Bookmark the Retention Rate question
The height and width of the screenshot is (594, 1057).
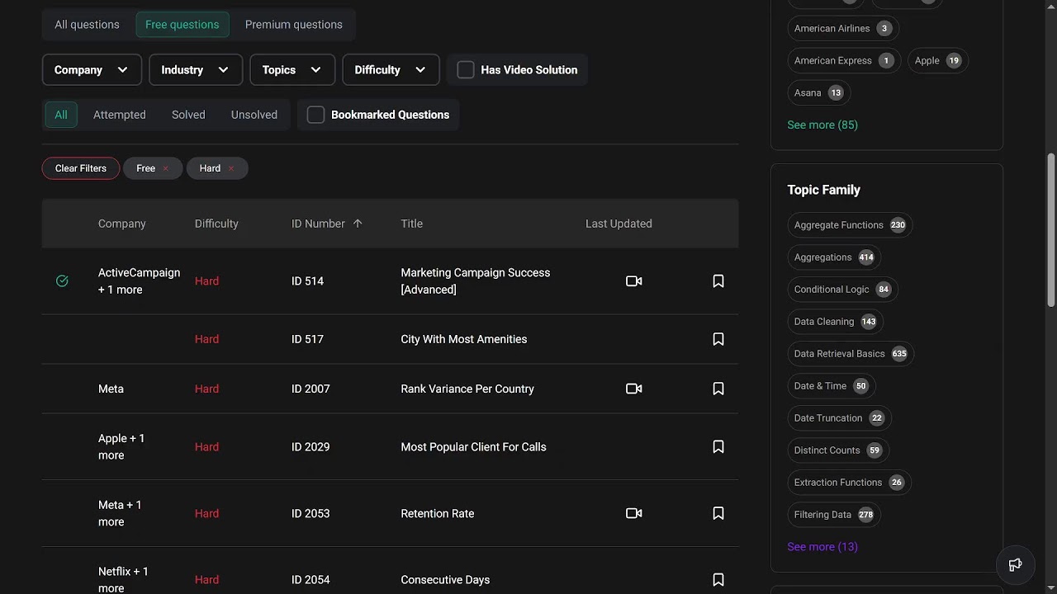718,513
